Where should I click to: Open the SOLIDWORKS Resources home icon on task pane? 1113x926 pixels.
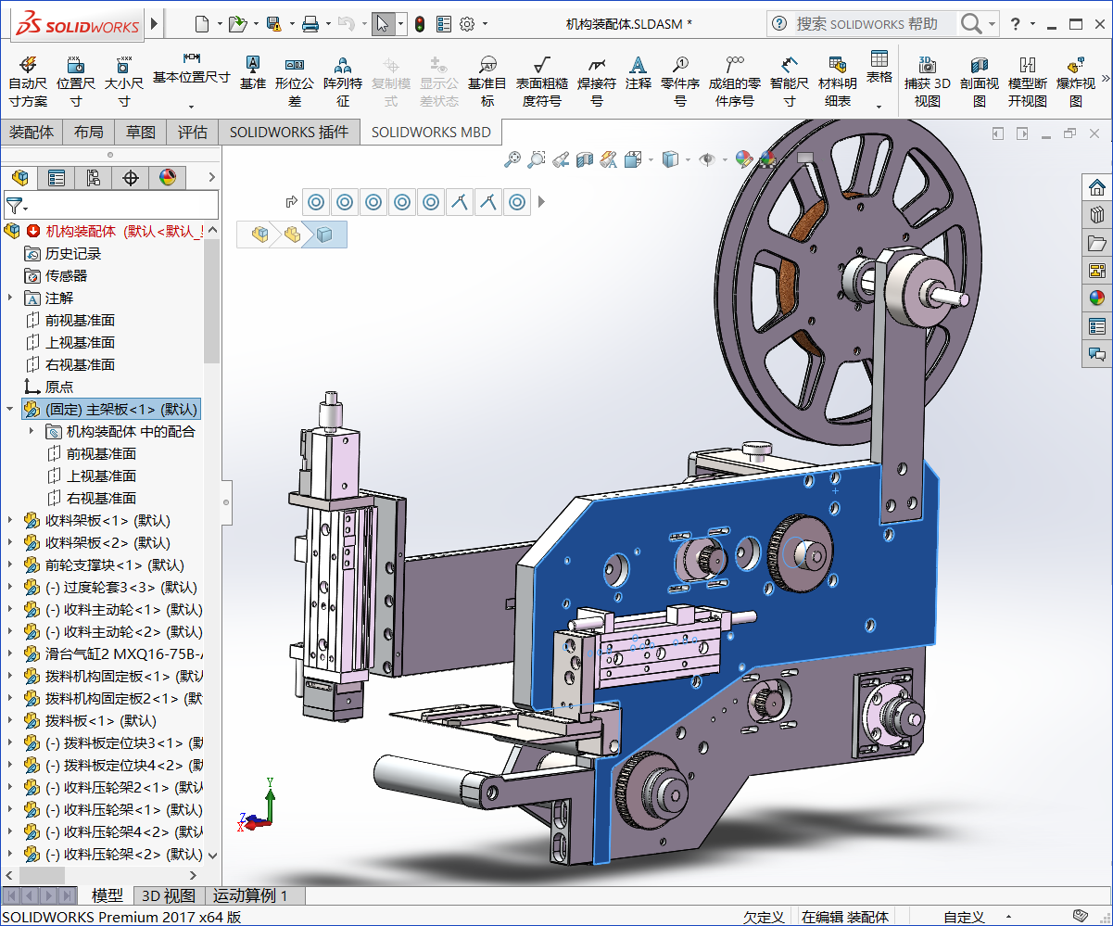point(1097,187)
